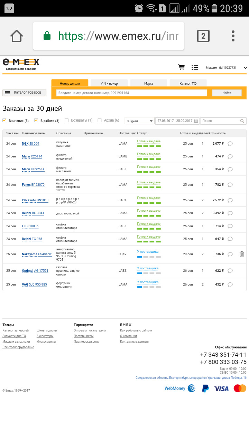Viewport: 249px width, 442px height.
Task: Tap the alarm clock status bar icon
Action: 139,8
